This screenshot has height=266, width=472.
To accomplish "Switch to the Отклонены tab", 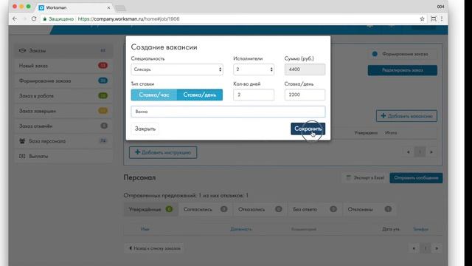I will (x=369, y=209).
